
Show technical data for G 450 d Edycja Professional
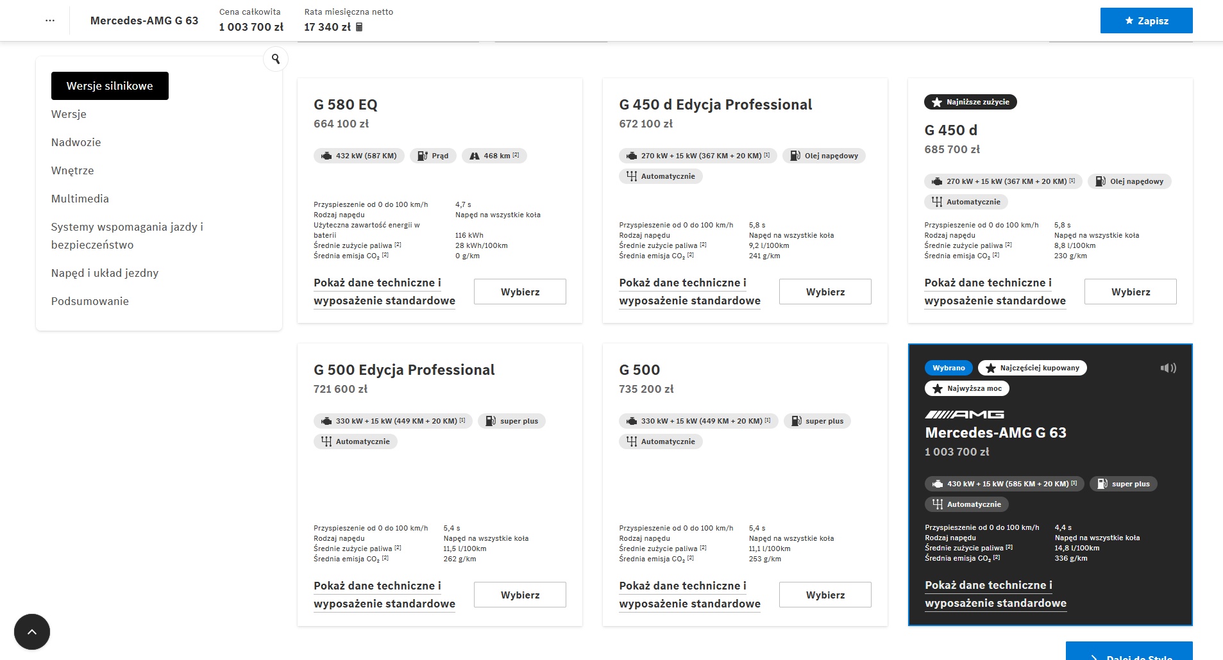point(689,292)
